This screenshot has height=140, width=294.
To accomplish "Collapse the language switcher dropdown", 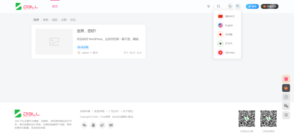I will click(x=238, y=6).
